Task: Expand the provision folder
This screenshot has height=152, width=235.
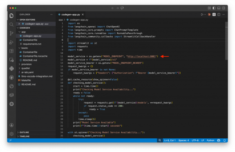Action: click(x=26, y=64)
